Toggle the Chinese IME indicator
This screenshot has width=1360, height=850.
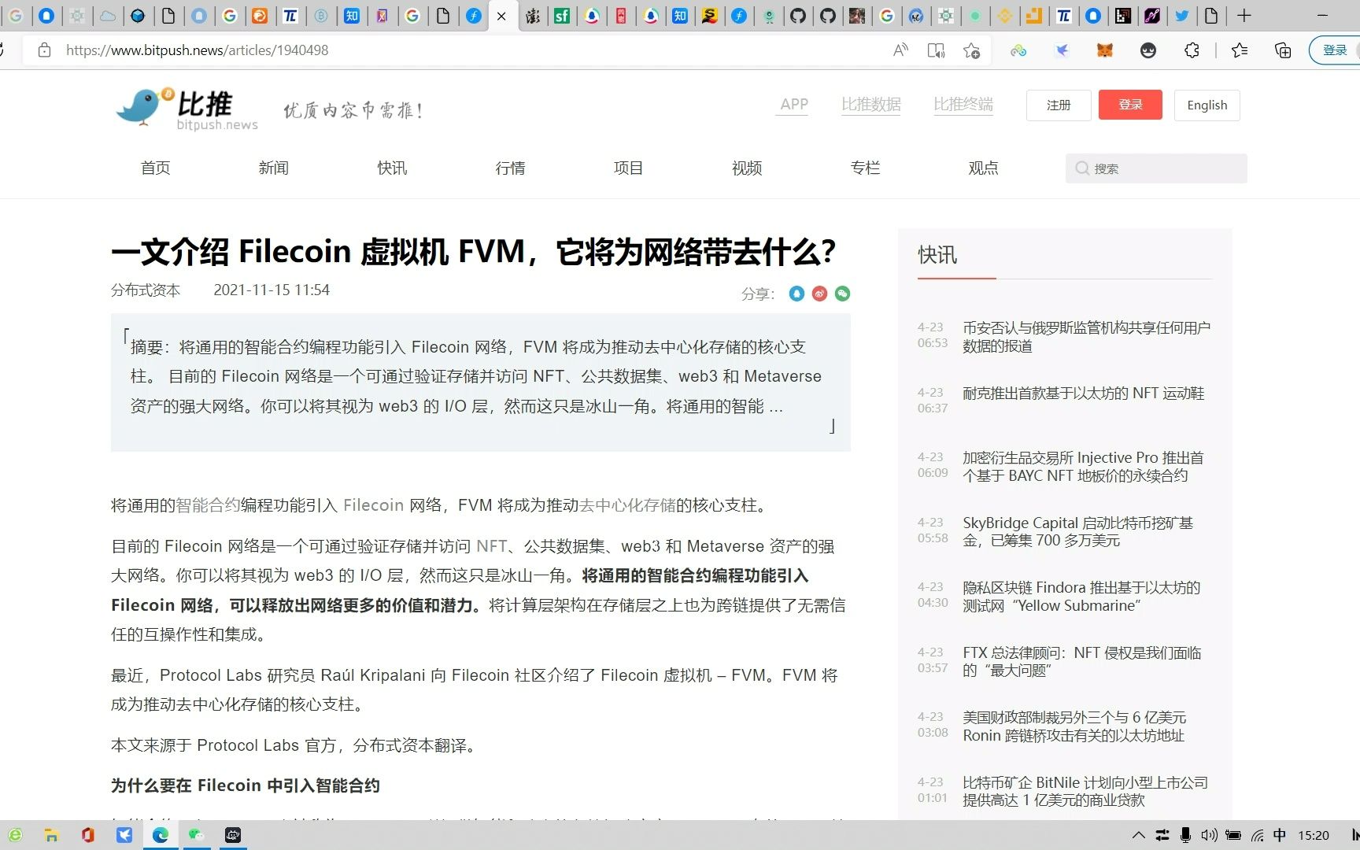[x=1280, y=835]
